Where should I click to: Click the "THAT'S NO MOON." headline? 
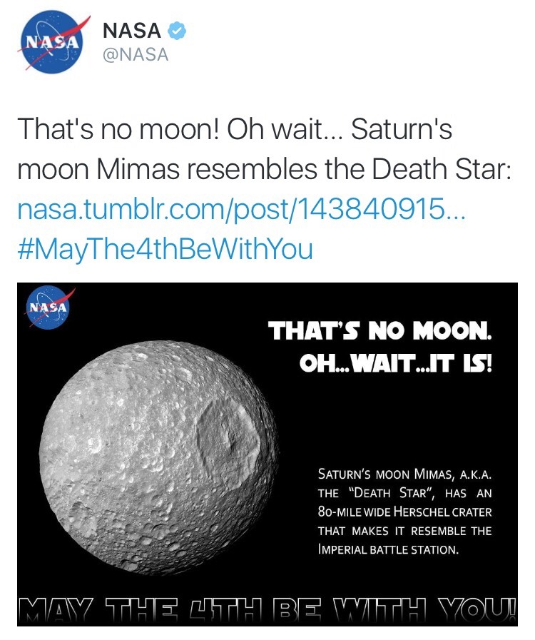click(379, 332)
